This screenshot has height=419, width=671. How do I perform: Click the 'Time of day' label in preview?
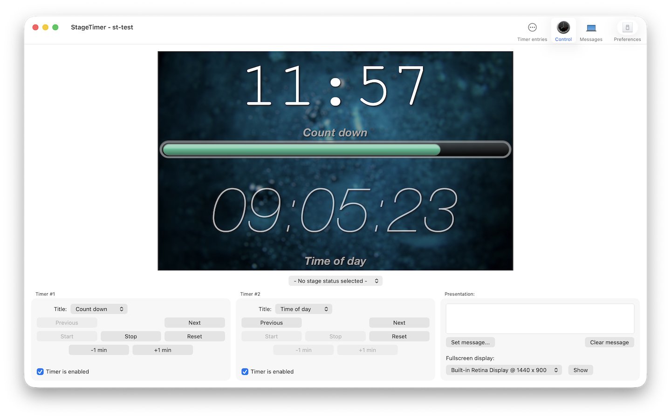coord(335,261)
